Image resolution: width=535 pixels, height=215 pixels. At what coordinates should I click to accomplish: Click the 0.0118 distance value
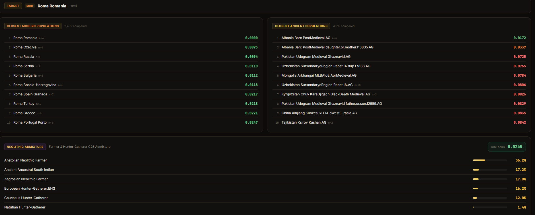point(251,85)
